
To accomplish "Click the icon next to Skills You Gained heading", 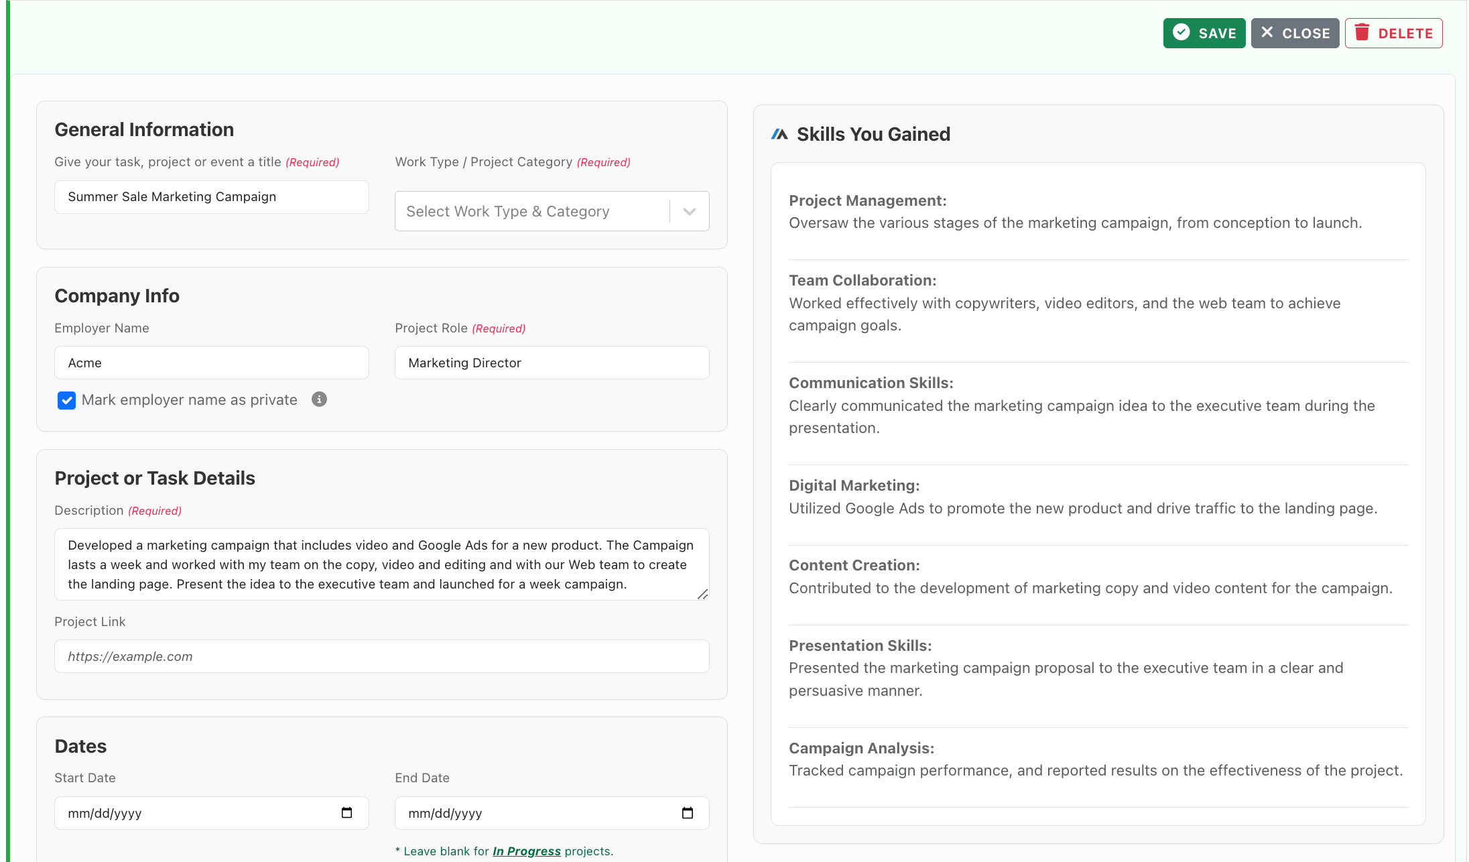I will tap(779, 133).
